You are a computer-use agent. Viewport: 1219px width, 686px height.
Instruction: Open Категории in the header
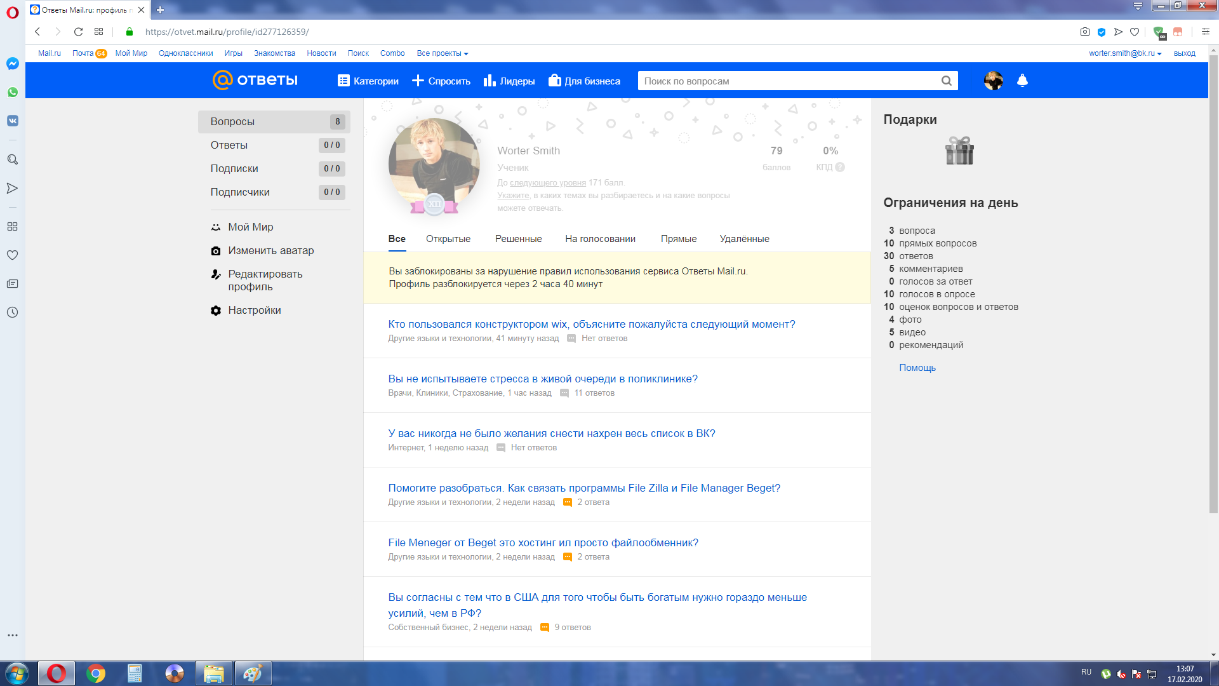pos(368,81)
